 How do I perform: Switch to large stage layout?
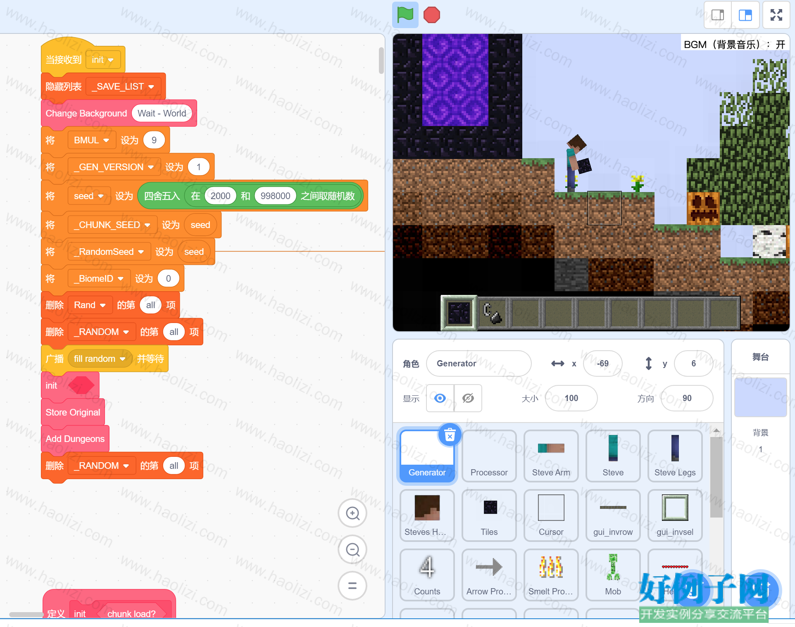pyautogui.click(x=745, y=15)
